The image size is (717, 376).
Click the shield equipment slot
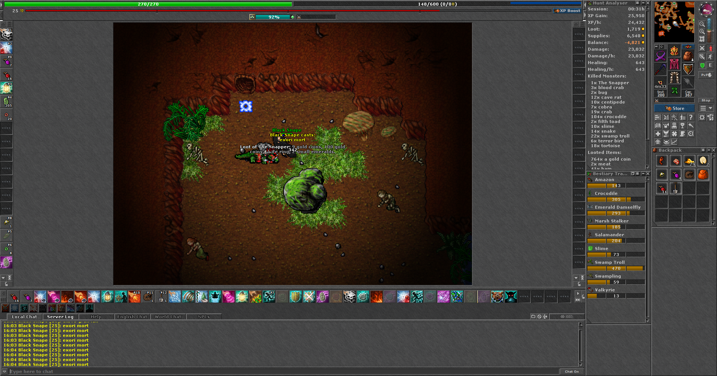(688, 69)
